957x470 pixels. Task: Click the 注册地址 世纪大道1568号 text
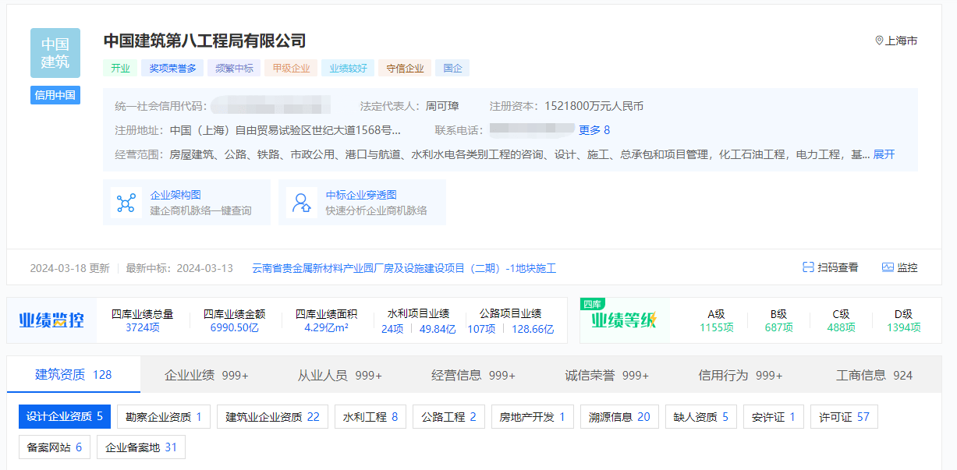[285, 130]
